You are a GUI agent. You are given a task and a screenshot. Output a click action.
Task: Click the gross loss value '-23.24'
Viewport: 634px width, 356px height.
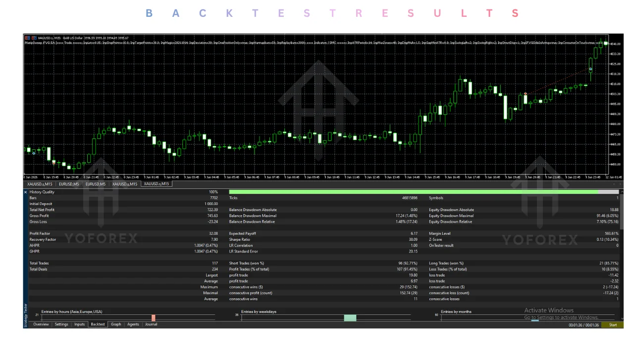[213, 222]
